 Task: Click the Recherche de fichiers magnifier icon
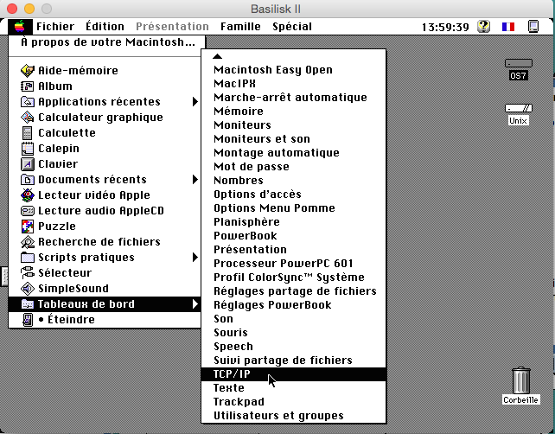pos(28,242)
